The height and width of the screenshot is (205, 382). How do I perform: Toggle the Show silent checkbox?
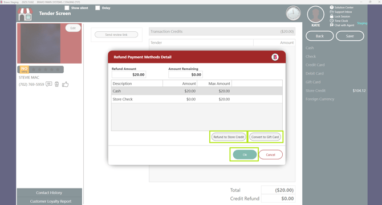pos(67,8)
